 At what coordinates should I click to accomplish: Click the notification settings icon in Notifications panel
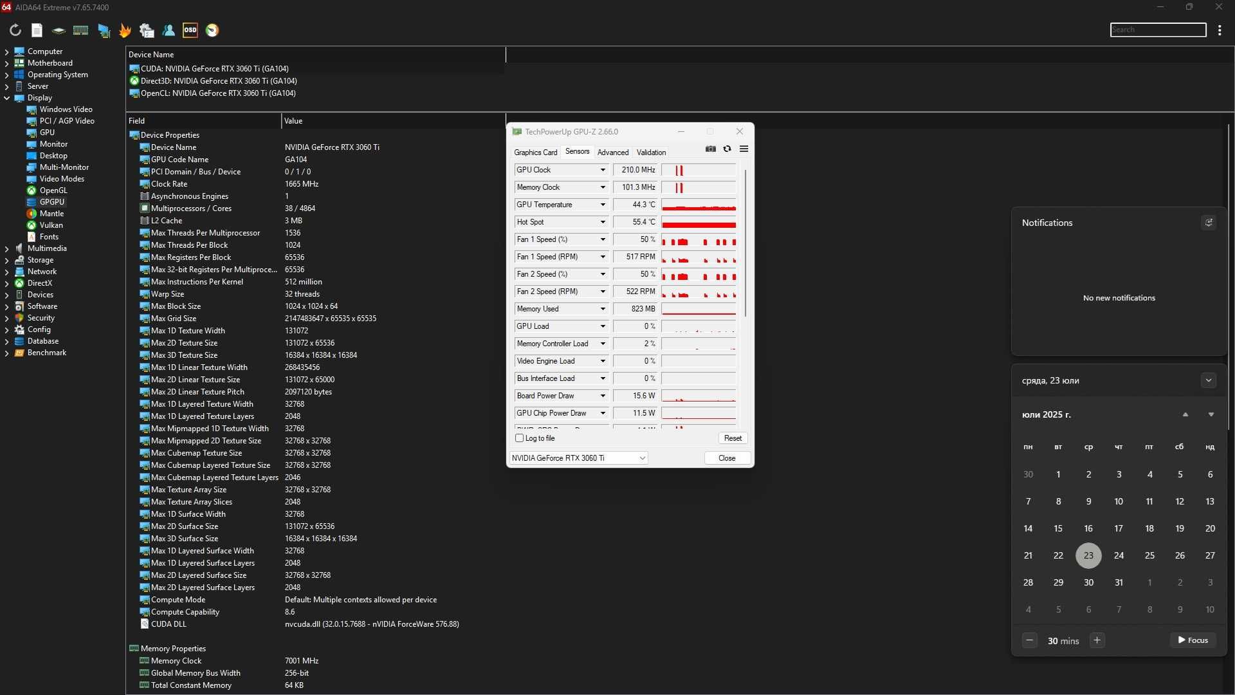[x=1209, y=223]
